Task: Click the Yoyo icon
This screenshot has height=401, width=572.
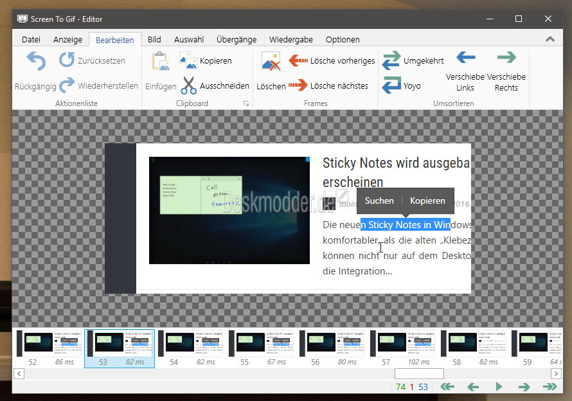Action: click(x=391, y=85)
